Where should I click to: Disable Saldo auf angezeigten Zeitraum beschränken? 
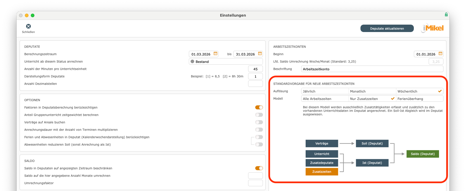click(x=259, y=168)
